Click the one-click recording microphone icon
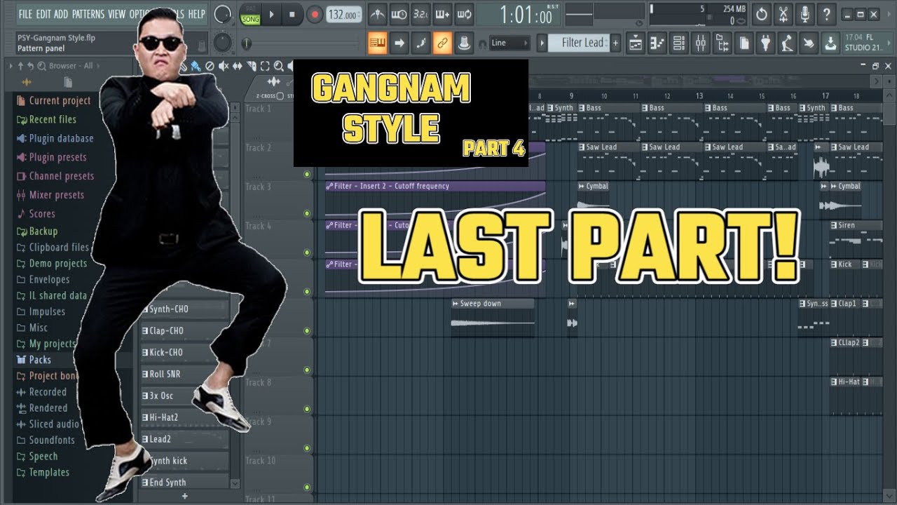Screen dimensions: 897x505 805,14
